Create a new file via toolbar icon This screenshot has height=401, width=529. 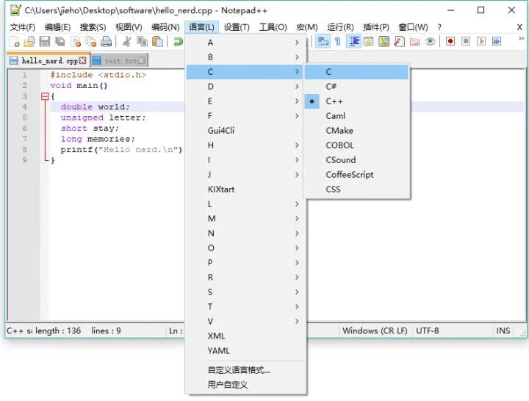15,41
